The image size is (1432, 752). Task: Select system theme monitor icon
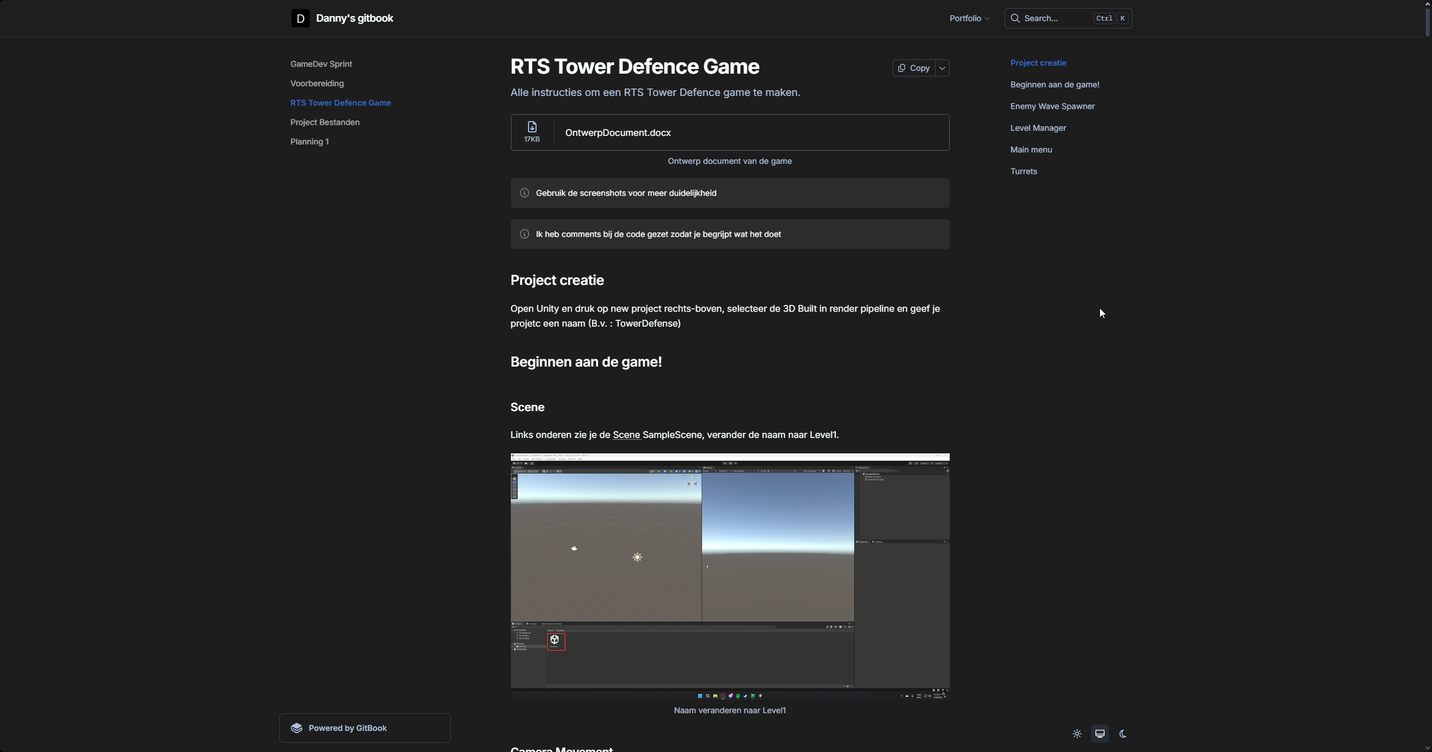click(1099, 734)
